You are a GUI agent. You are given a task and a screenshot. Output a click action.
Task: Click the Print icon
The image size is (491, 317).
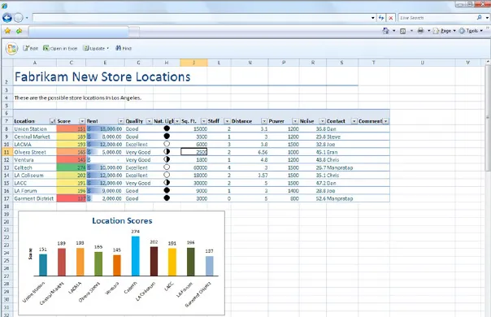click(x=420, y=31)
